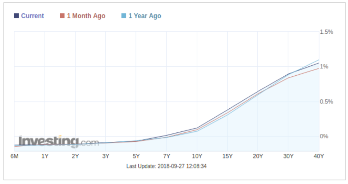Select the 6M maturity axis label
The width and height of the screenshot is (348, 184).
pos(14,156)
